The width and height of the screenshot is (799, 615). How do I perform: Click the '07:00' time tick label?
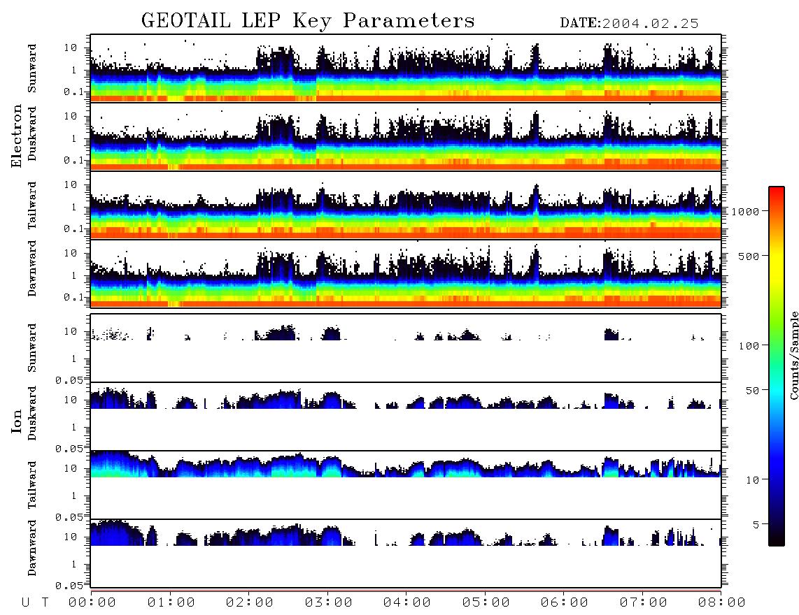click(643, 602)
